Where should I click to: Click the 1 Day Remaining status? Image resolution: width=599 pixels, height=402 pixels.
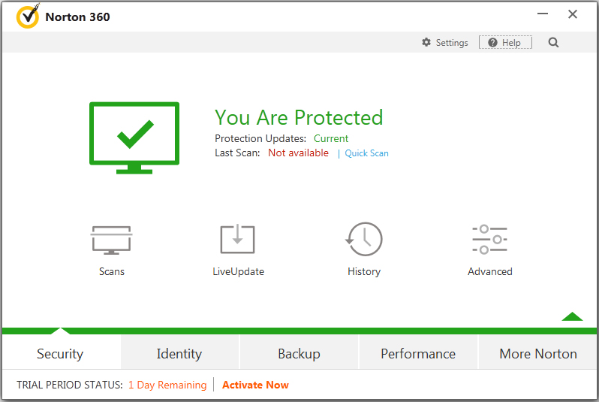(167, 385)
